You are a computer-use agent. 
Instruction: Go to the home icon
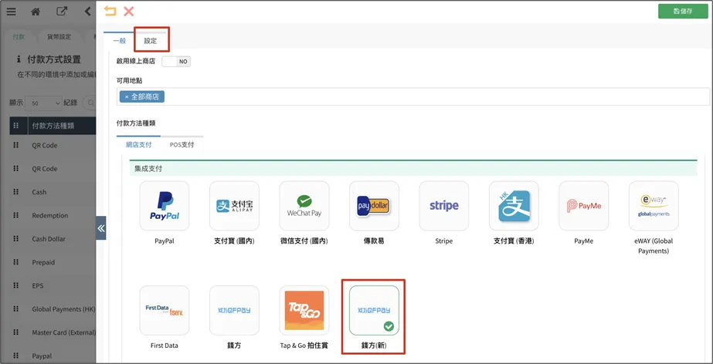coord(36,12)
